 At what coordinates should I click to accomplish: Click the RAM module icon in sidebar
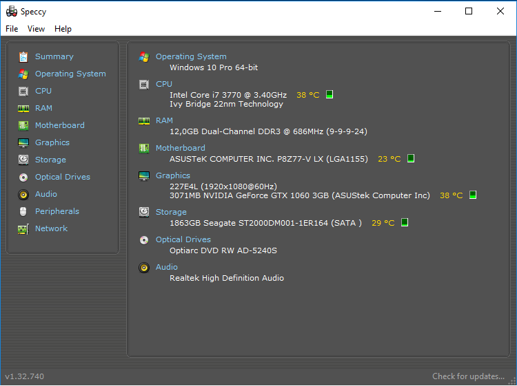coord(23,108)
